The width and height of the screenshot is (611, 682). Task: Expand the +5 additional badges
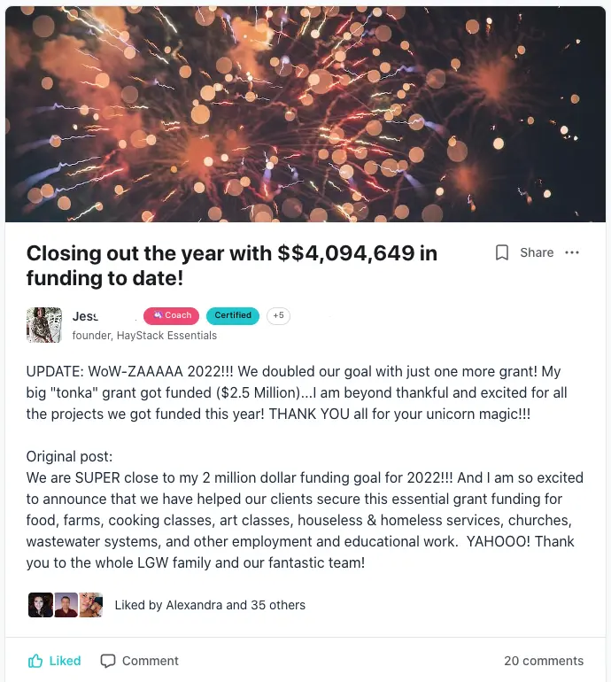point(278,315)
